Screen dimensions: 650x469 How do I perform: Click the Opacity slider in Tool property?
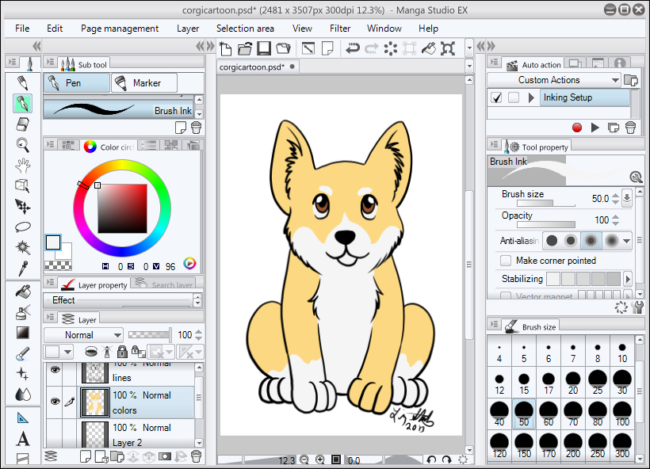point(546,224)
